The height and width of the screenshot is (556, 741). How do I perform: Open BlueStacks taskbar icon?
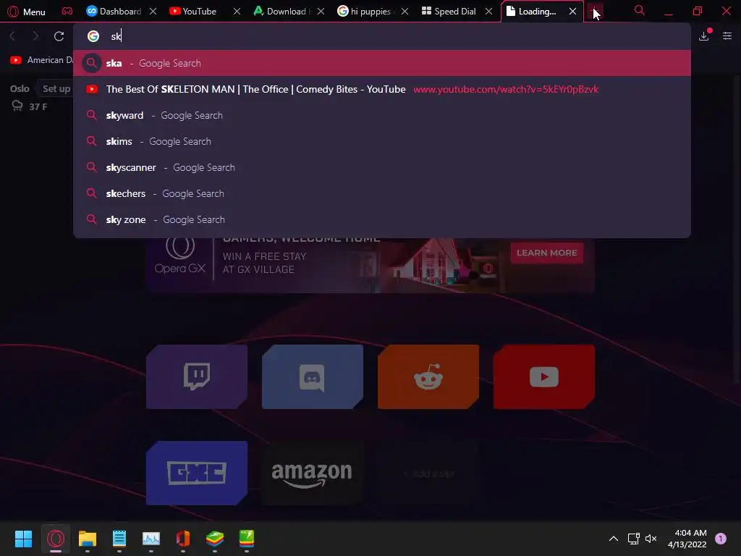(x=215, y=539)
